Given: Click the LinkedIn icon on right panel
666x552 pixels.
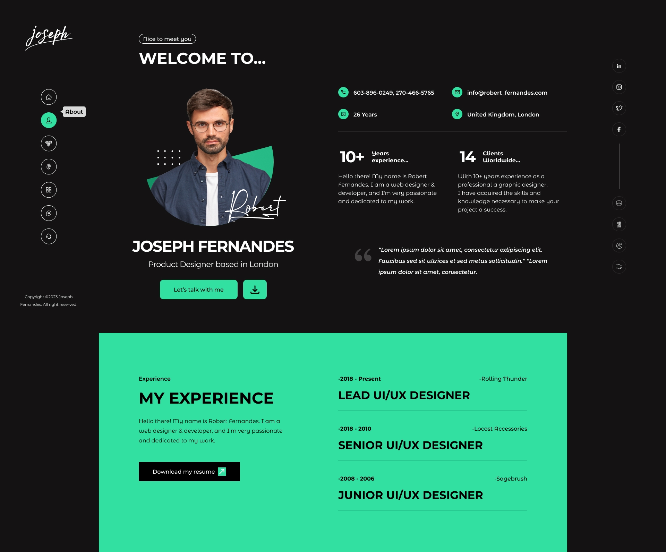Looking at the screenshot, I should (619, 66).
